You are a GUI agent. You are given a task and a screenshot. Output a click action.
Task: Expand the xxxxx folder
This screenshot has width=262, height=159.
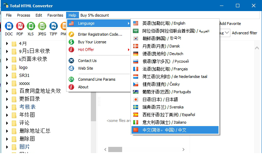coord(7,83)
